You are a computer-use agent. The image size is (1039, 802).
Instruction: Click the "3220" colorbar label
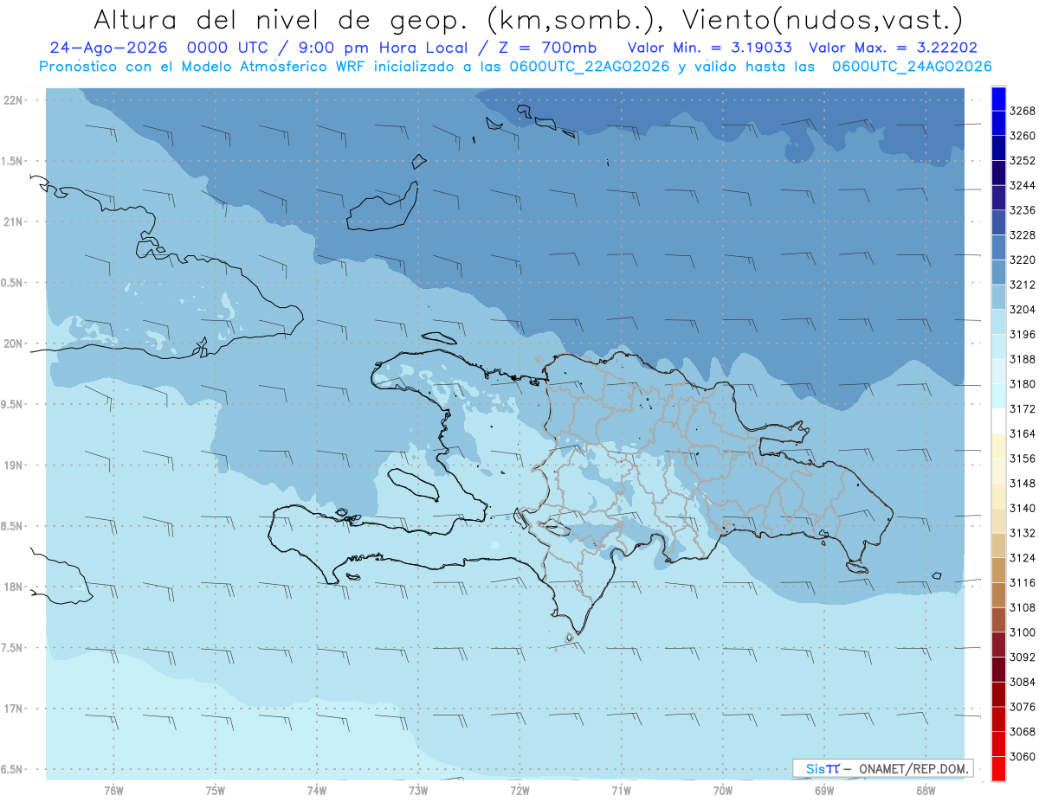[x=1023, y=260]
